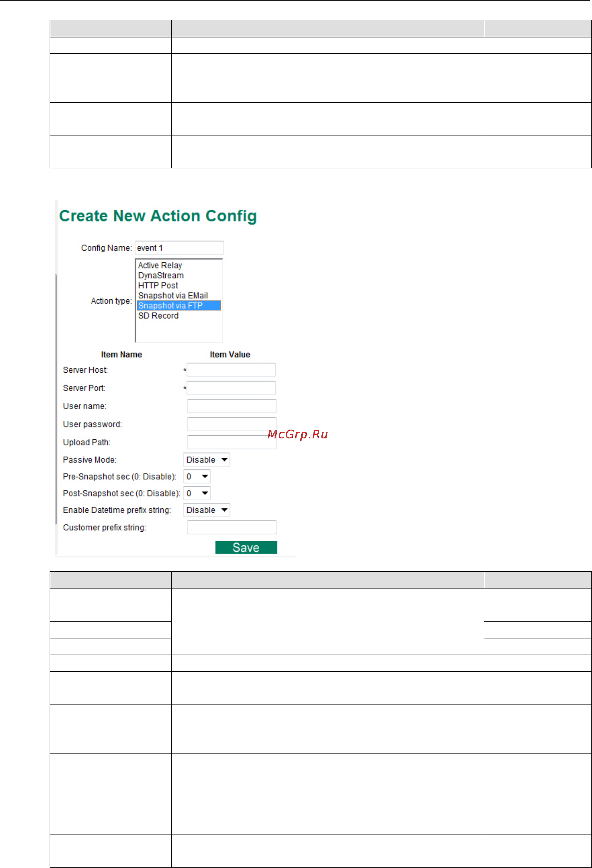Image resolution: width=592 pixels, height=868 pixels.
Task: Select DynaStream action type
Action: click(161, 275)
